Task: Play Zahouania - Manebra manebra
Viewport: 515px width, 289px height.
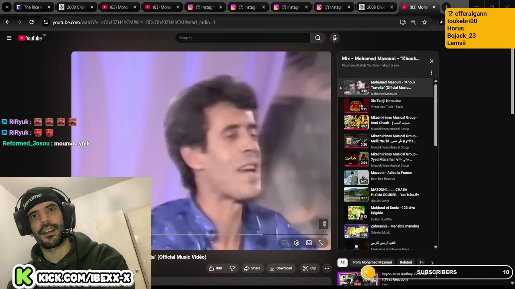Action: 386,231
